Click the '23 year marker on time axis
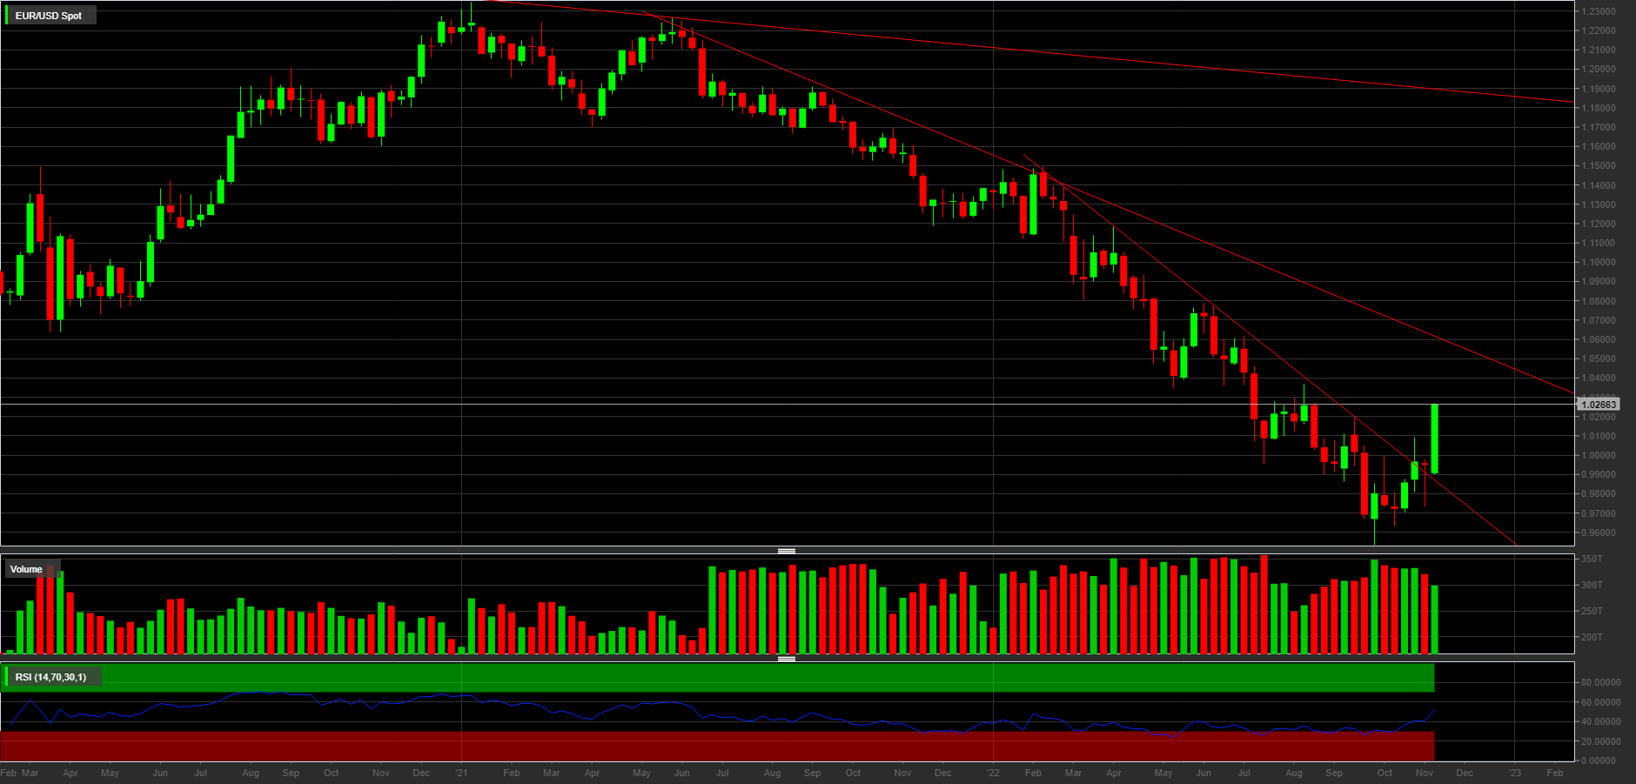Screen dimensions: 1636x784 [1515, 773]
